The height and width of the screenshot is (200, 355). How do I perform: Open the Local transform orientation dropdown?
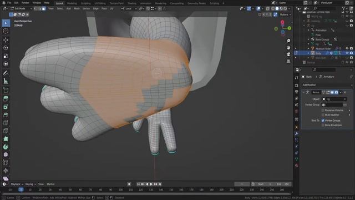[x=129, y=8]
